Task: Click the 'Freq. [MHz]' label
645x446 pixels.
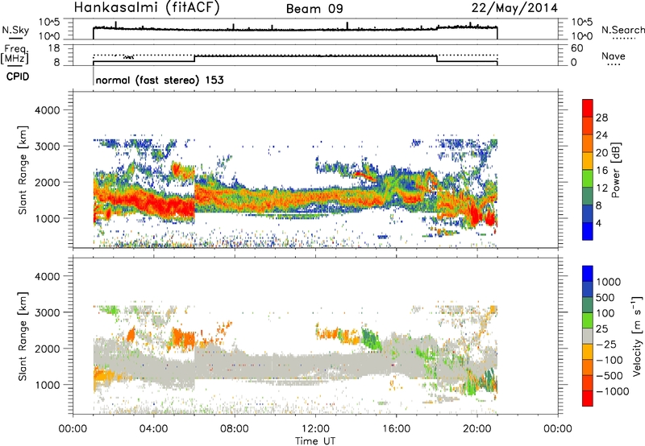Action: click(15, 54)
